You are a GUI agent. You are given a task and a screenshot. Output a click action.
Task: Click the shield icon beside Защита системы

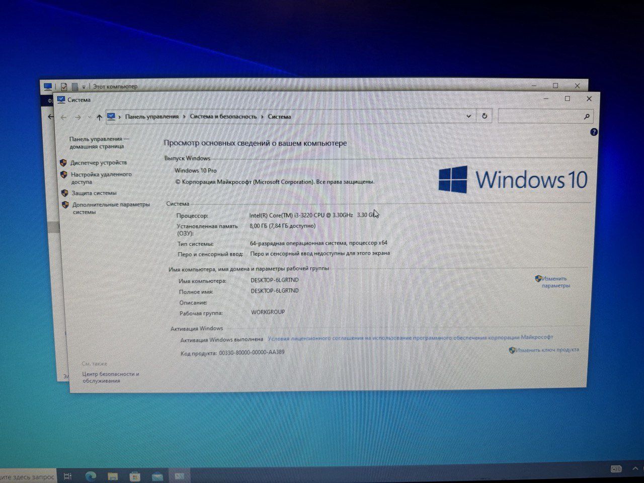(x=65, y=193)
